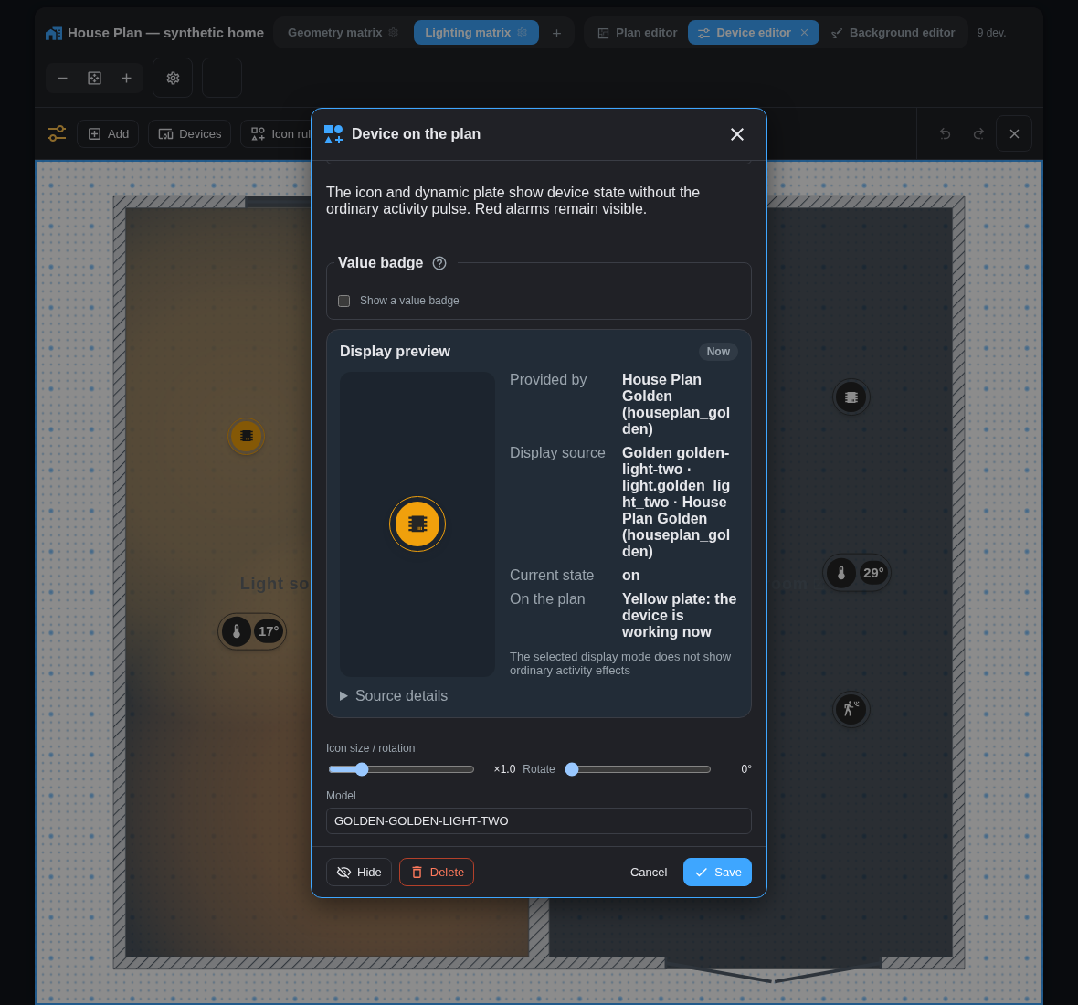The height and width of the screenshot is (1005, 1078).
Task: Click the empty square toolbar button
Action: point(221,79)
